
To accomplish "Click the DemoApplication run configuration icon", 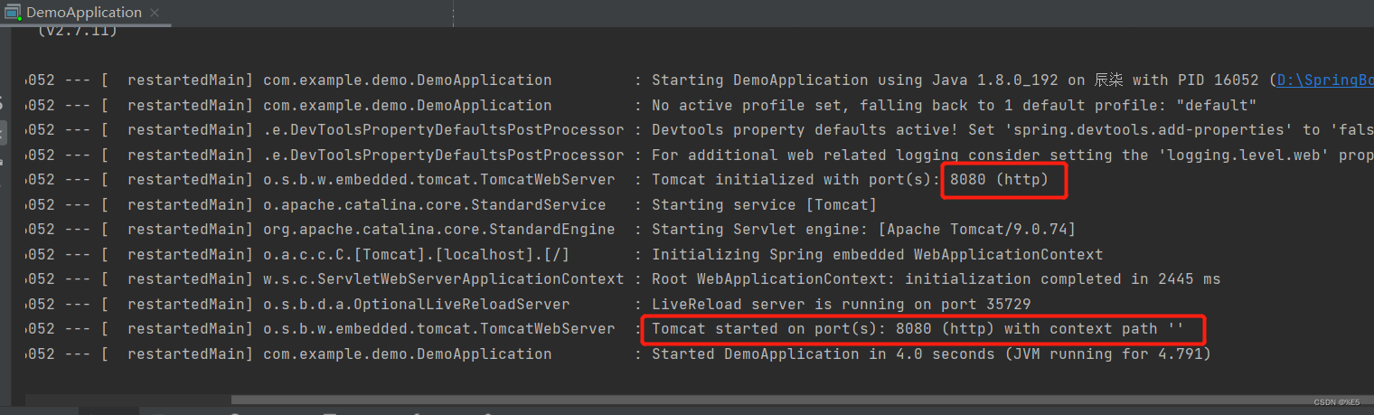I will (13, 13).
